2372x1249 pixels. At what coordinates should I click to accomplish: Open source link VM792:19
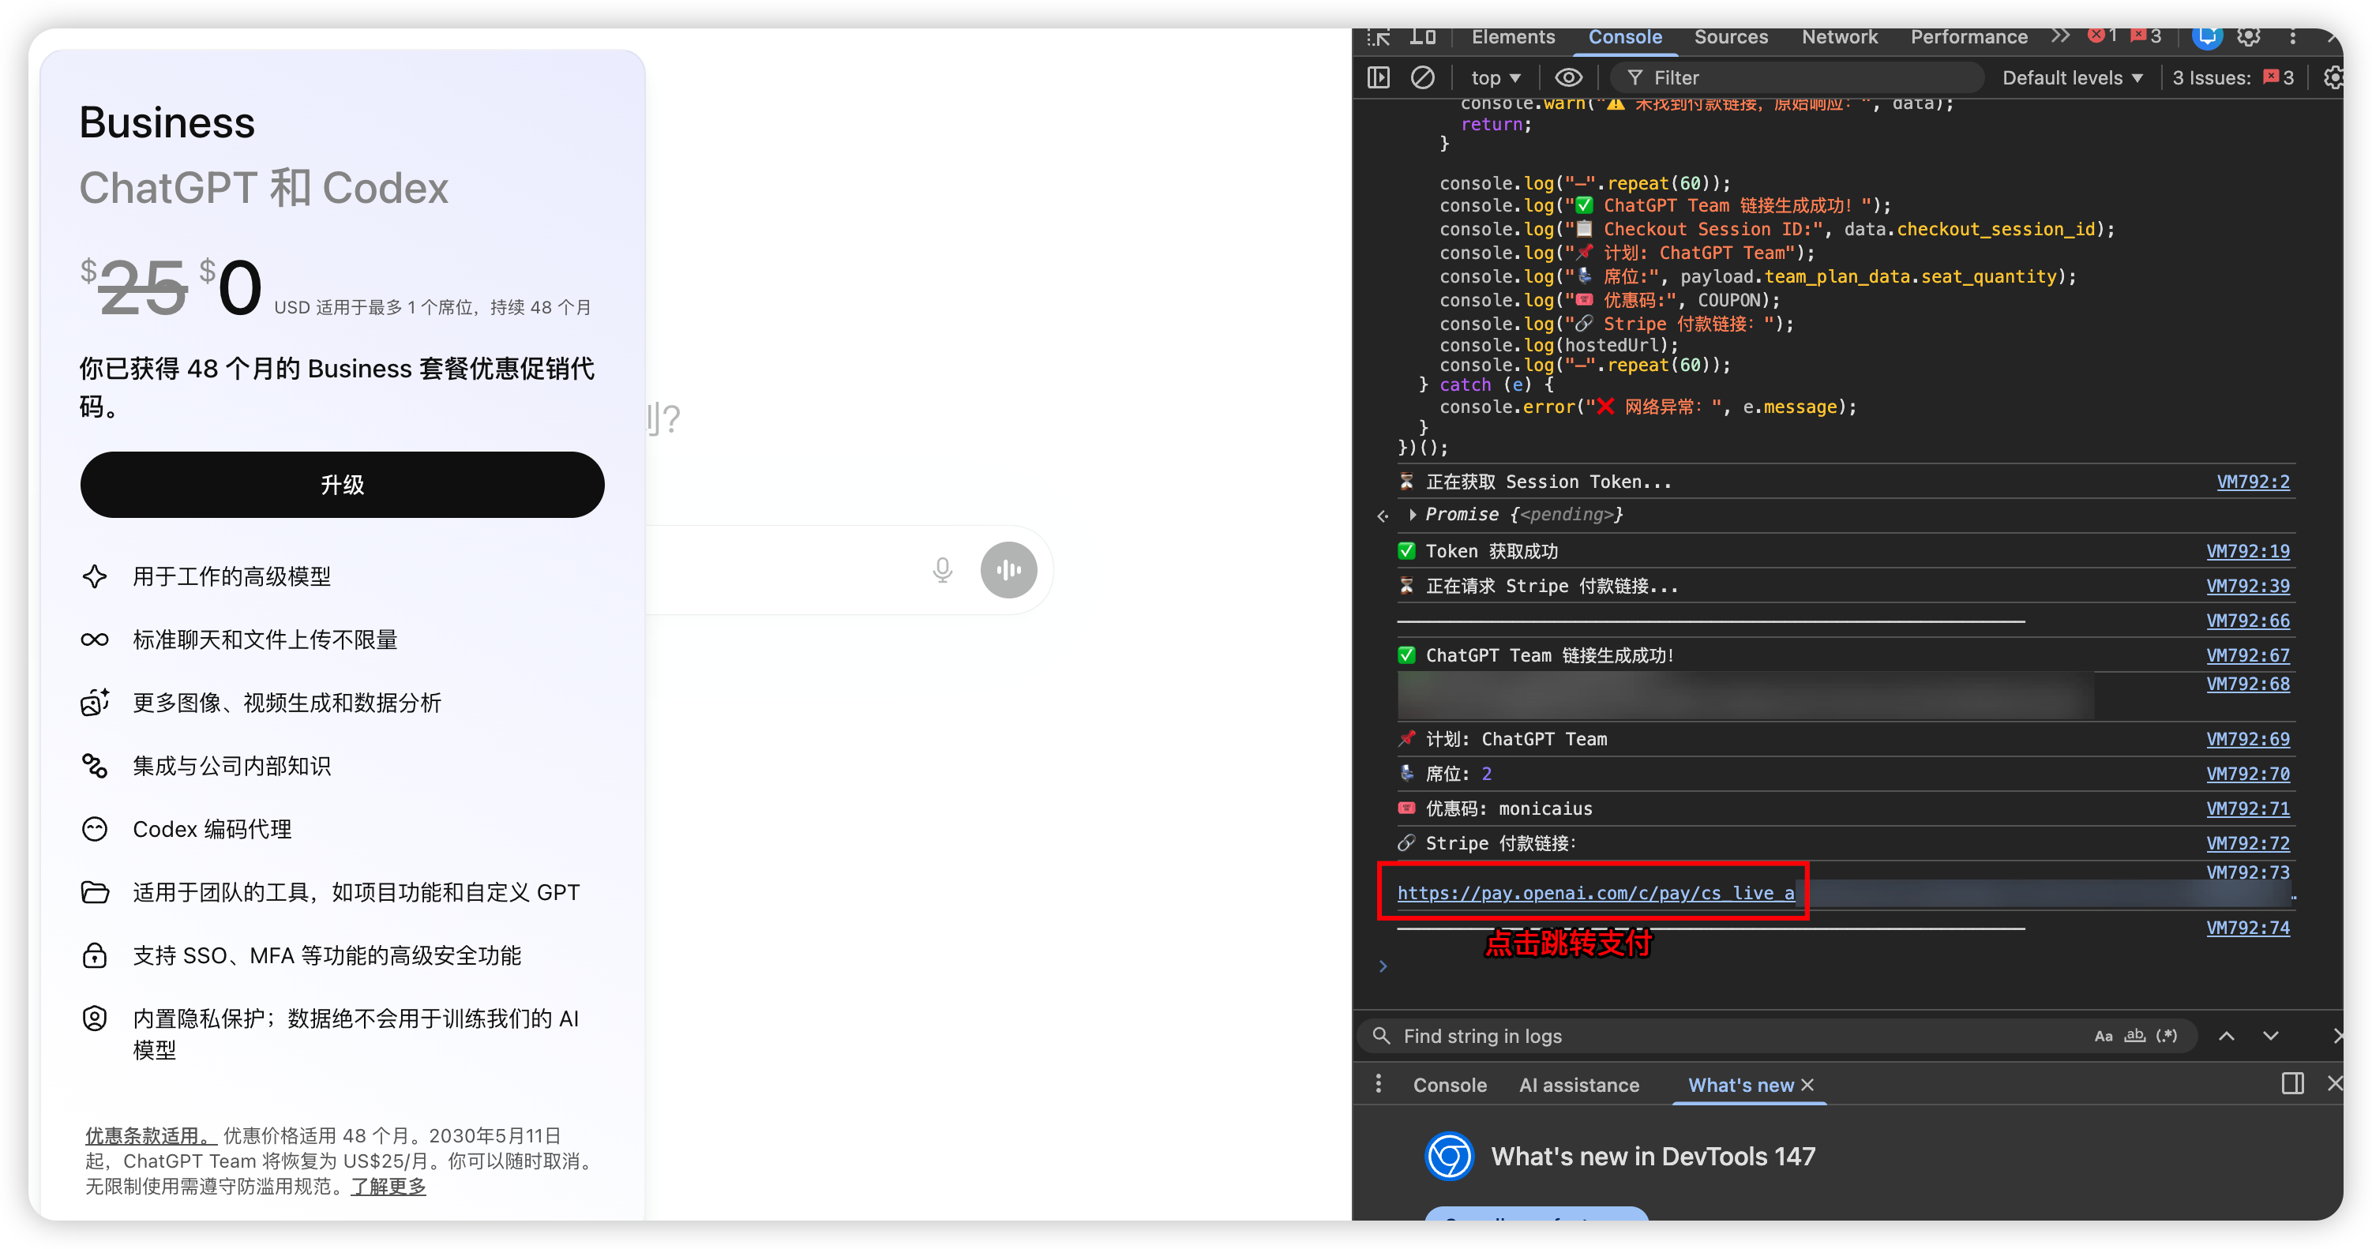point(2248,551)
